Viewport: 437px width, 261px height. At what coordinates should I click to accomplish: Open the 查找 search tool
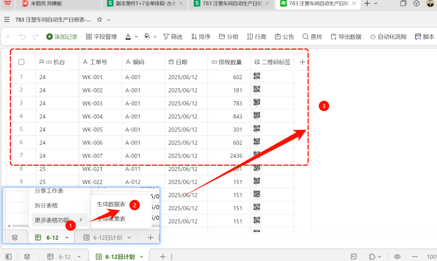312,37
